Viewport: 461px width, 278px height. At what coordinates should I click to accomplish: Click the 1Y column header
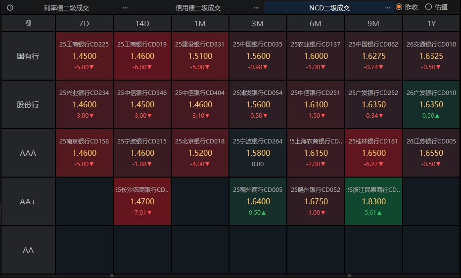pyautogui.click(x=431, y=23)
